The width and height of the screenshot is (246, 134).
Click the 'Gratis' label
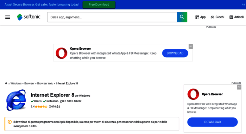click(36, 101)
